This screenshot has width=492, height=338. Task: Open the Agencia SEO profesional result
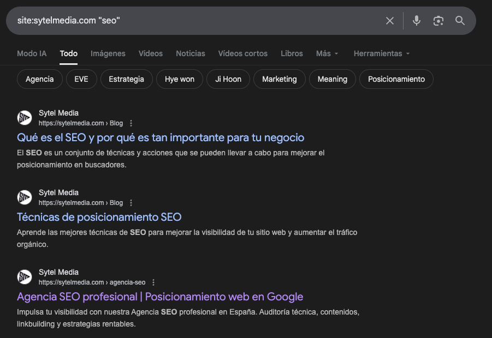158,297
